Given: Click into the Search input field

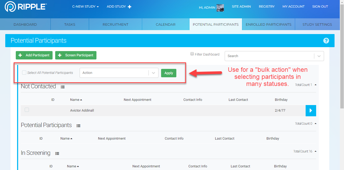Looking at the screenshot, I should (x=269, y=56).
